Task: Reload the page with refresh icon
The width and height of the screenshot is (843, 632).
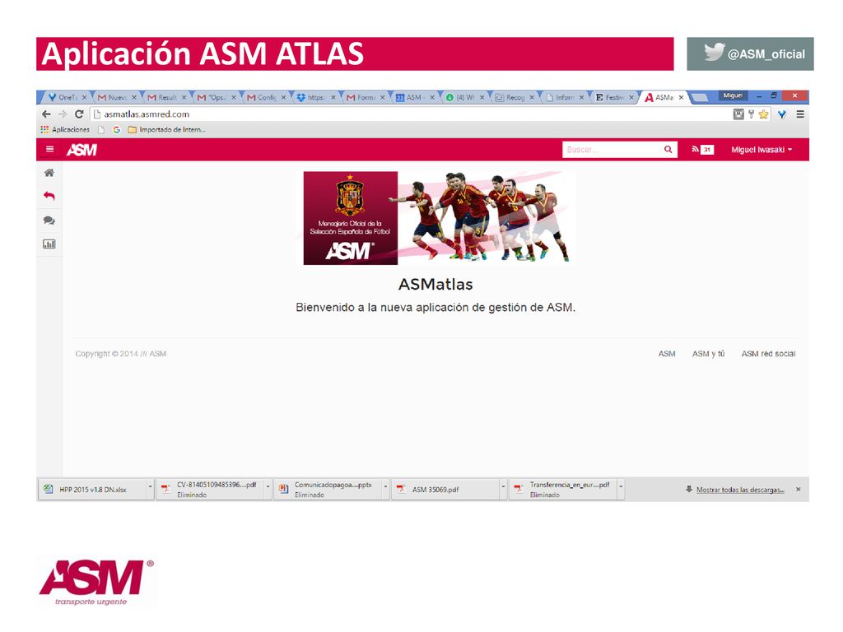Action: (x=79, y=114)
